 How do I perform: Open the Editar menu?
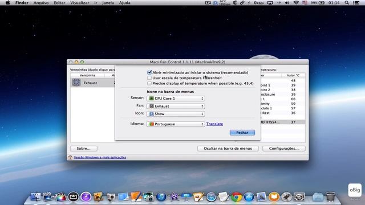tap(59, 3)
